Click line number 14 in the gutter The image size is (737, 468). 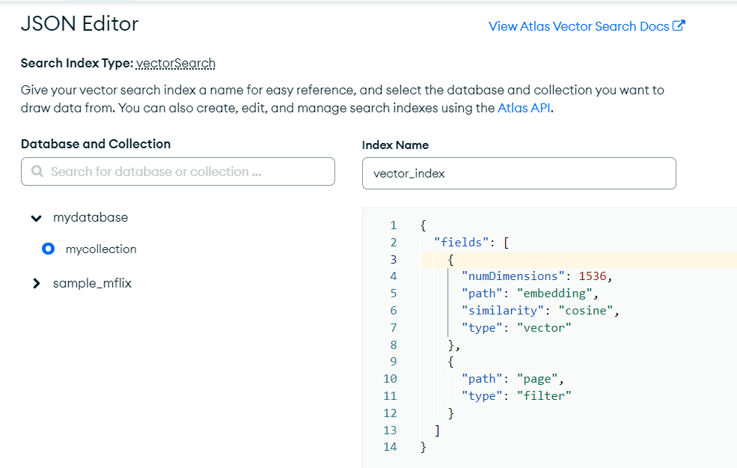[x=390, y=447]
